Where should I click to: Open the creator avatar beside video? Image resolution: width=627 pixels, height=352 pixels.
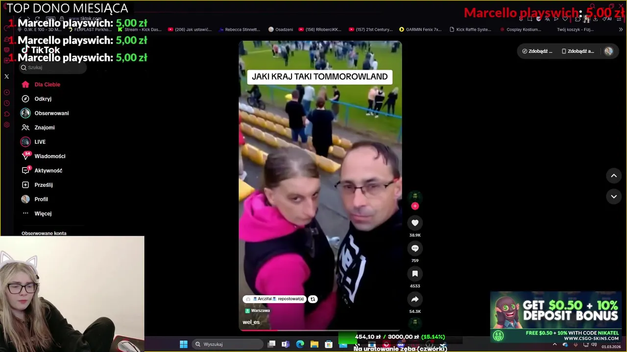point(415,197)
